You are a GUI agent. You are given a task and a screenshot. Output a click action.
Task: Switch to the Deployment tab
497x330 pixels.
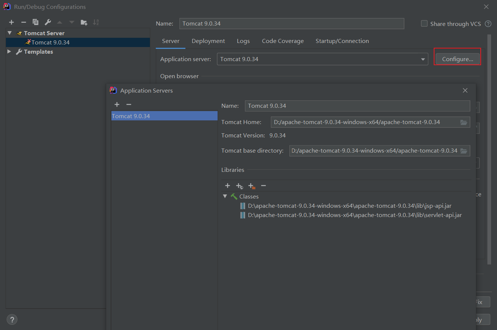[208, 41]
